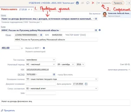The width and height of the screenshot is (131, 112).
Task: Open the Основание платежа dropdown
Action: (x=62, y=79)
